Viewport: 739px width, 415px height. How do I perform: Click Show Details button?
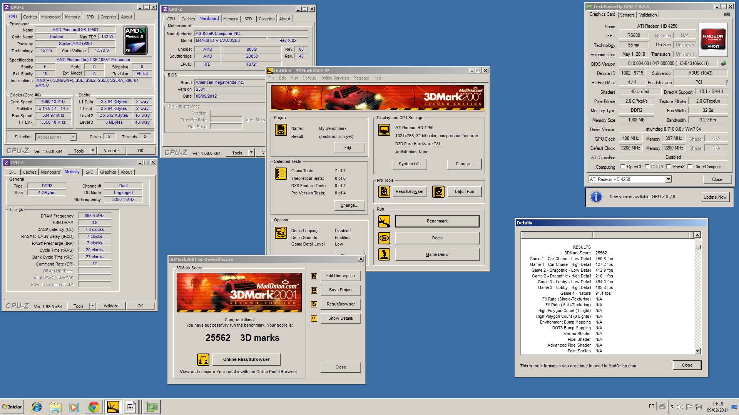click(x=340, y=319)
